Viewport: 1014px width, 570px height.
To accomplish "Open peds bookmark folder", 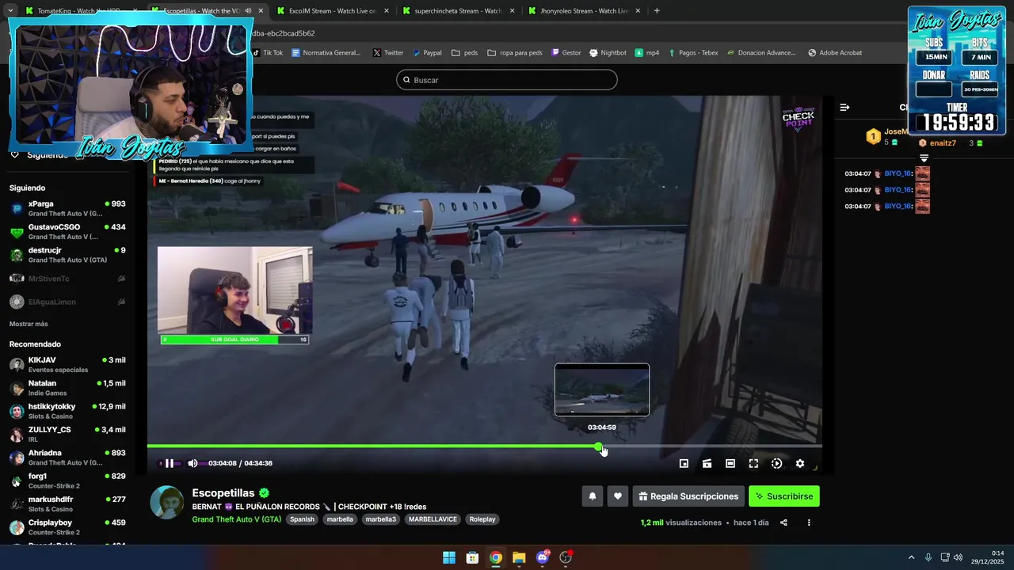I will point(465,53).
